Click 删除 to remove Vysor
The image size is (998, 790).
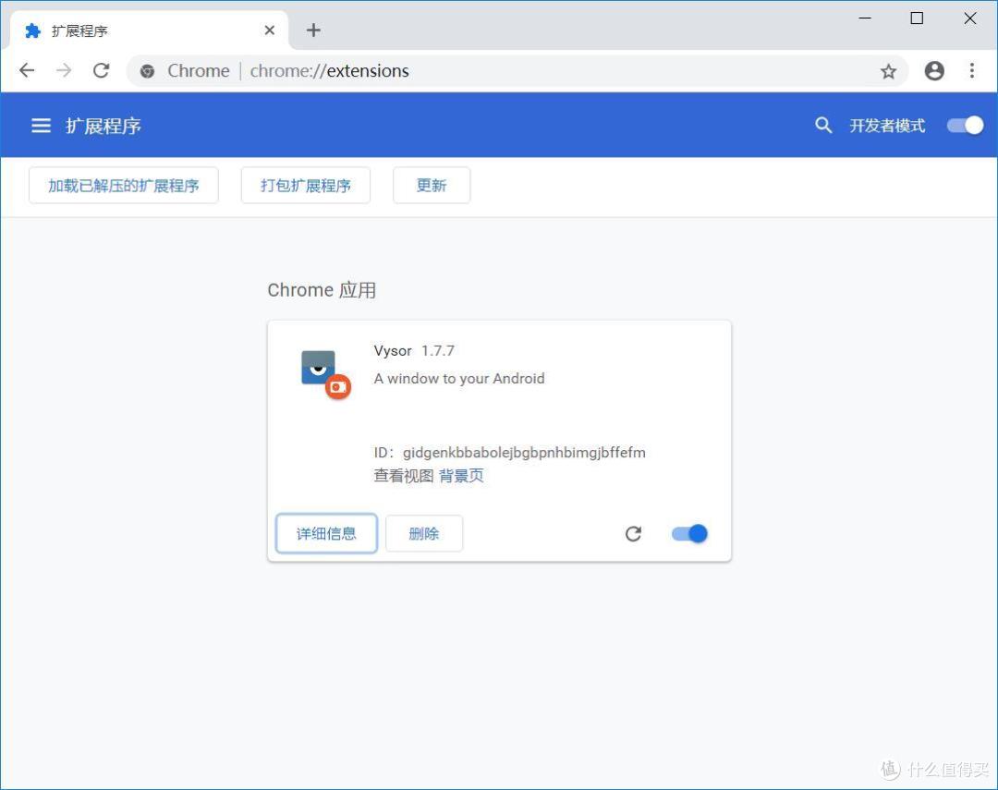[x=424, y=533]
